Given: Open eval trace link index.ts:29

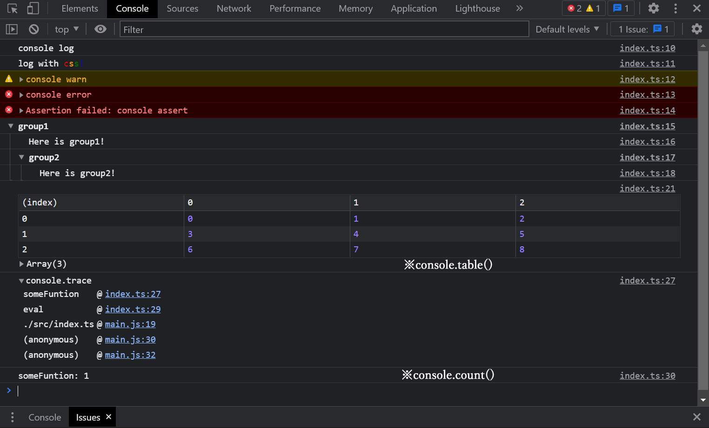Looking at the screenshot, I should pyautogui.click(x=133, y=309).
